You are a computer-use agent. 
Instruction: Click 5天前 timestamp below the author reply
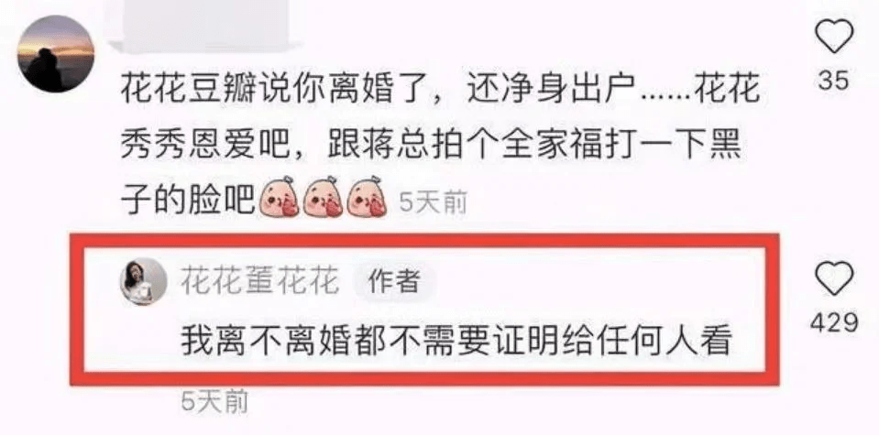tap(214, 401)
